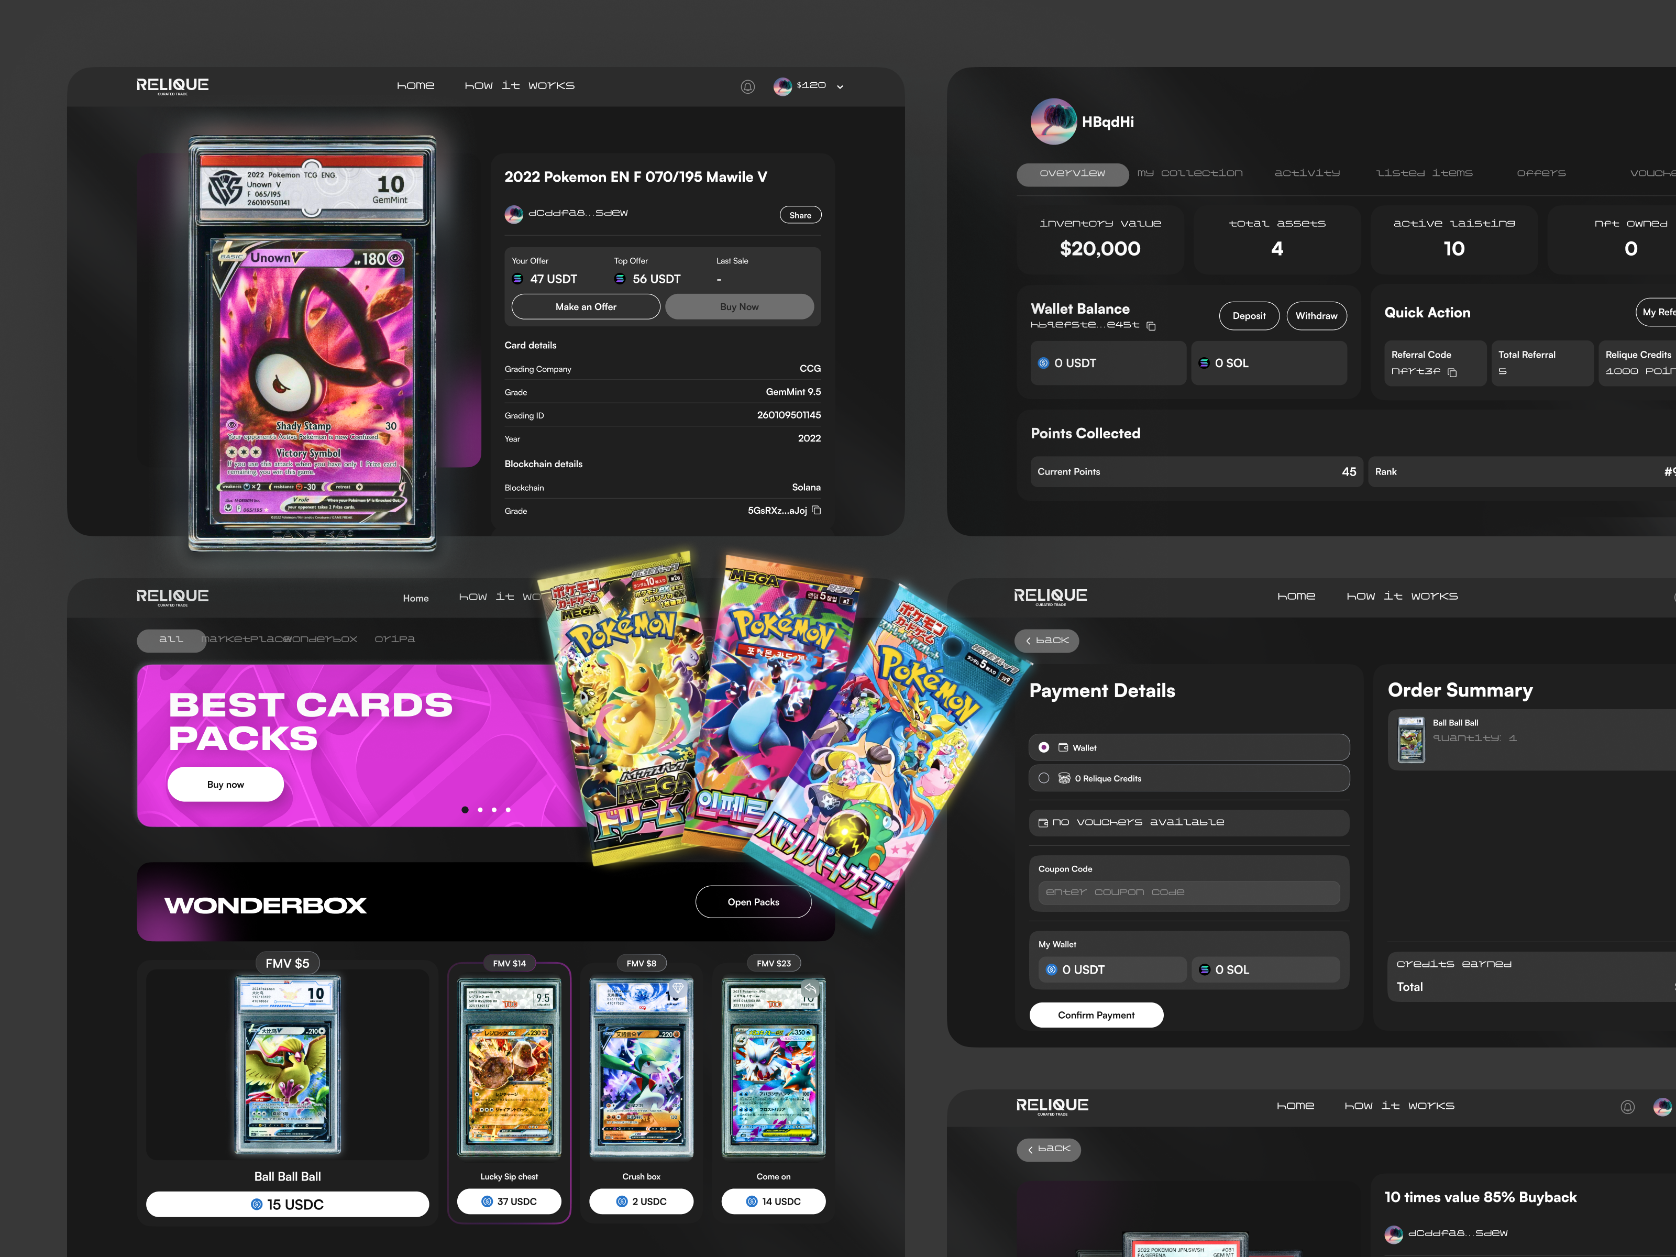Click the SOL icon in My Wallet
This screenshot has width=1676, height=1257.
coord(1204,970)
